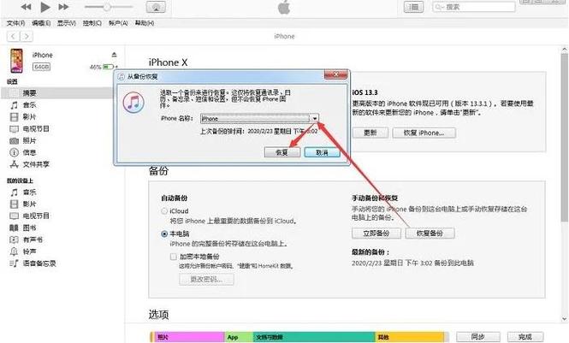Click the App storage bar segment

pyautogui.click(x=239, y=337)
